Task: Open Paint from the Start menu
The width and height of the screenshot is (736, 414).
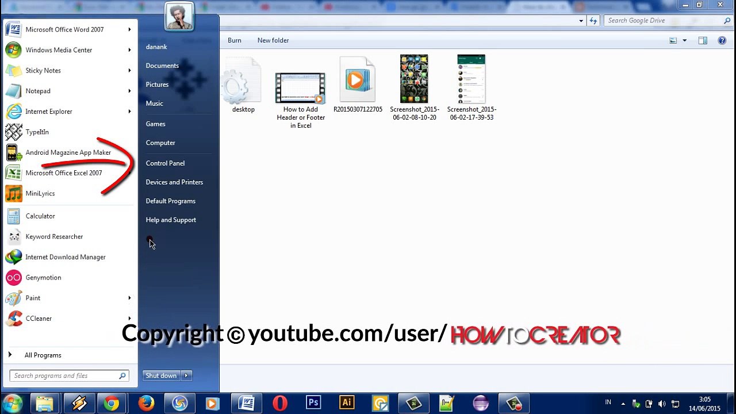Action: (33, 298)
